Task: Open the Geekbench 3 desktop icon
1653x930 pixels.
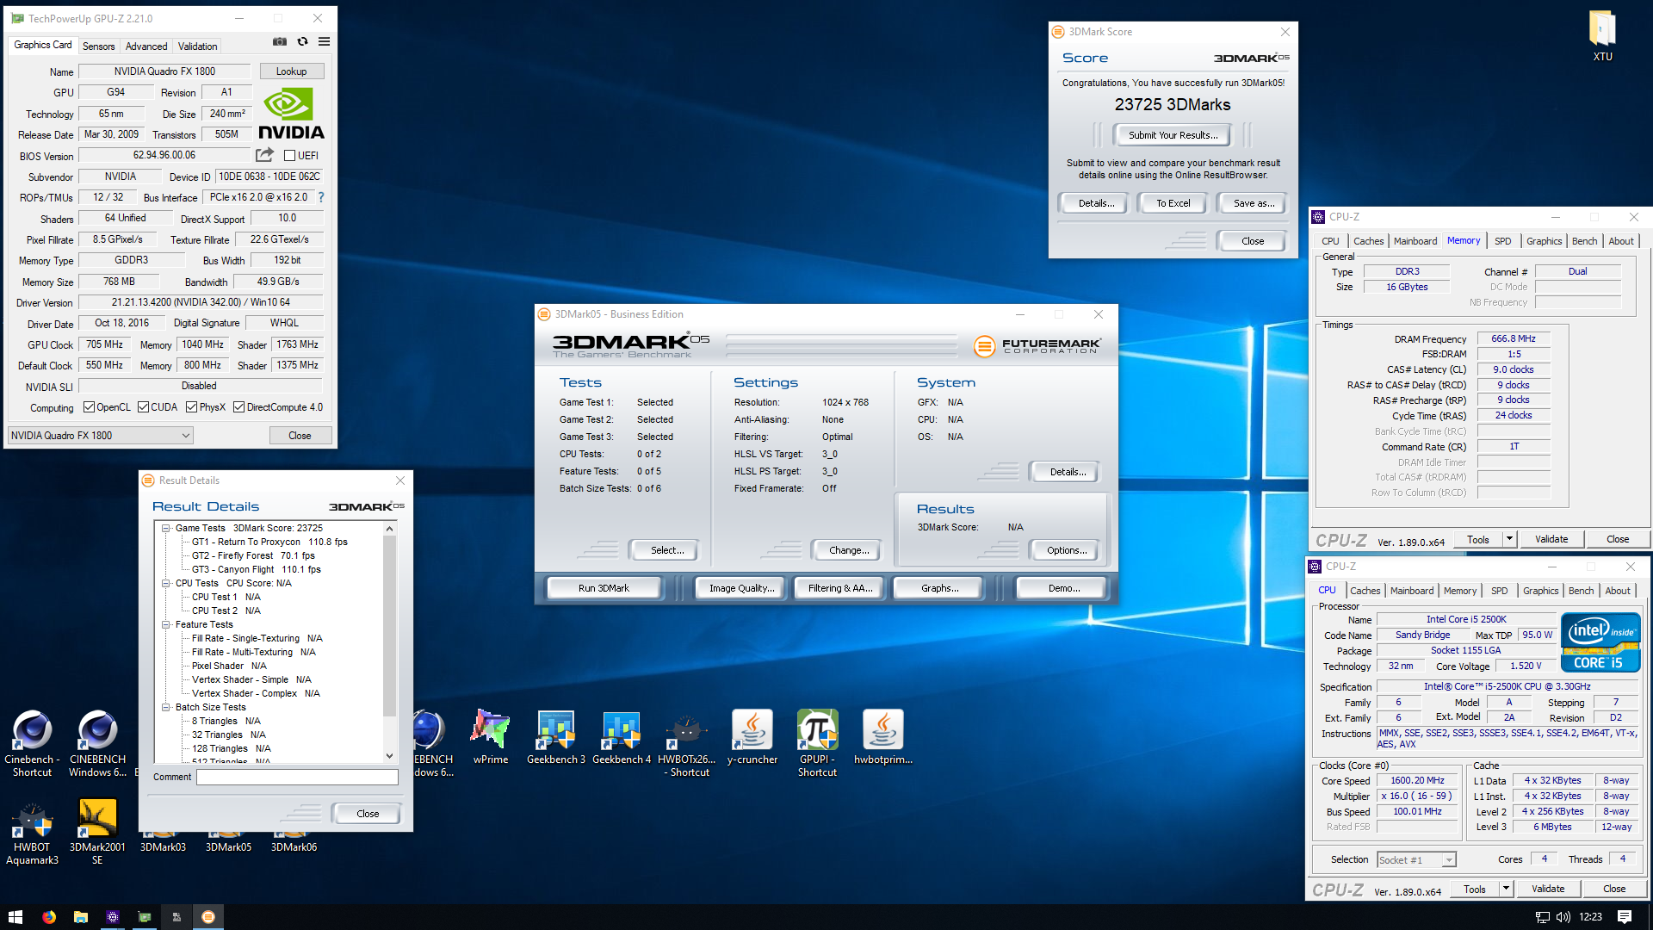Action: point(556,738)
